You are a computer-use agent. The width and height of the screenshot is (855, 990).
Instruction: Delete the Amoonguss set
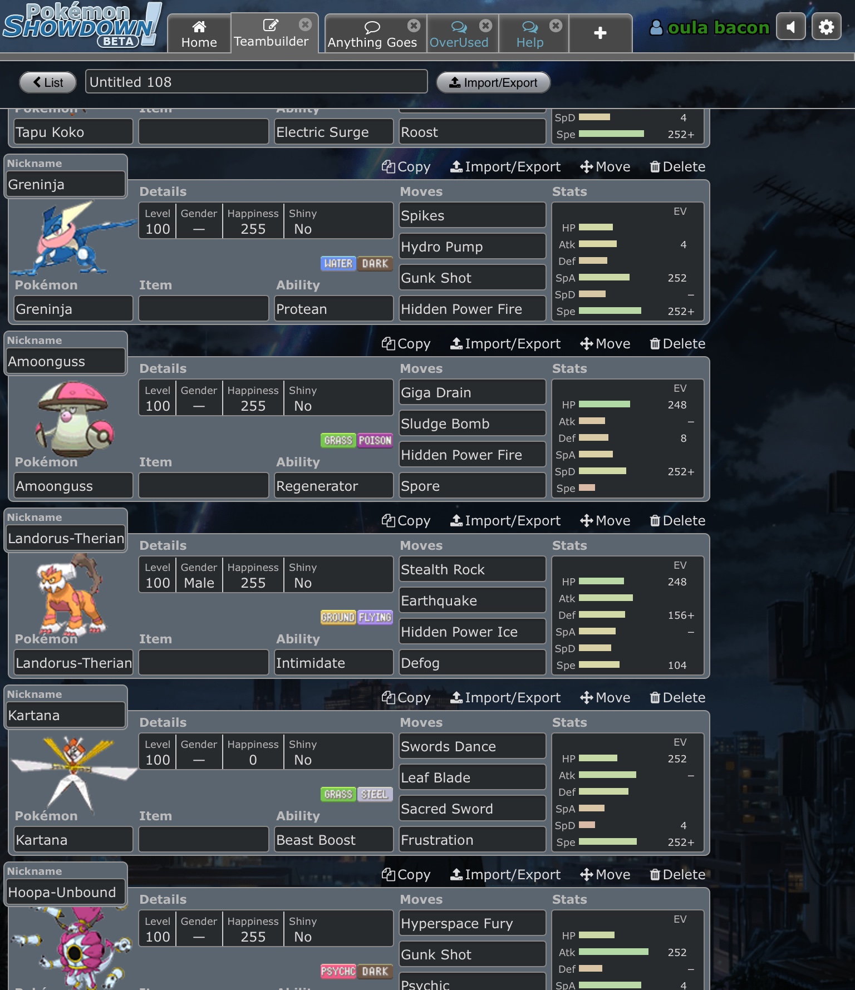[677, 344]
